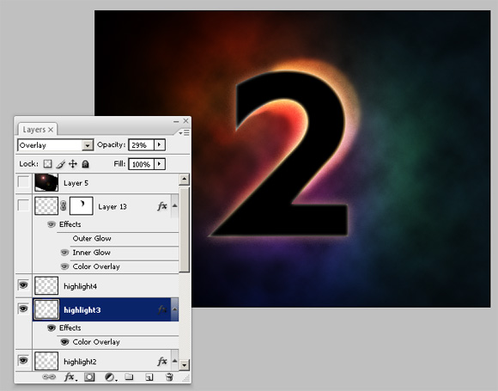The image size is (498, 391).
Task: Click the Fill 100% field
Action: coord(142,164)
